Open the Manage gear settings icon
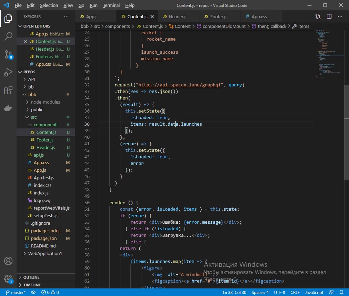Screen dimensions: 349x296 [8, 279]
